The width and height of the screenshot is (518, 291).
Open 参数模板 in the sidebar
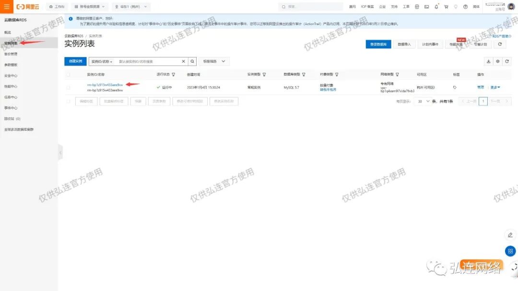click(x=11, y=65)
